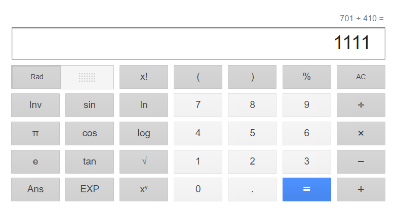395x216 pixels.
Task: Hit the plus operator key
Action: click(361, 189)
